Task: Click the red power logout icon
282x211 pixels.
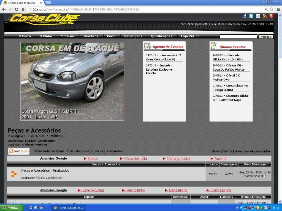Action: pyautogui.click(x=271, y=16)
